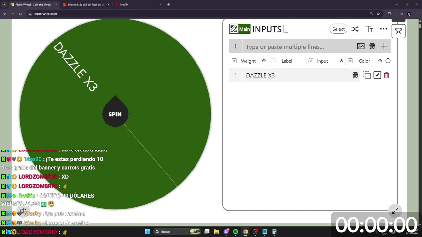Viewport: 422px width, 237px height.
Task: Pick a color for the new input
Action: (372, 46)
